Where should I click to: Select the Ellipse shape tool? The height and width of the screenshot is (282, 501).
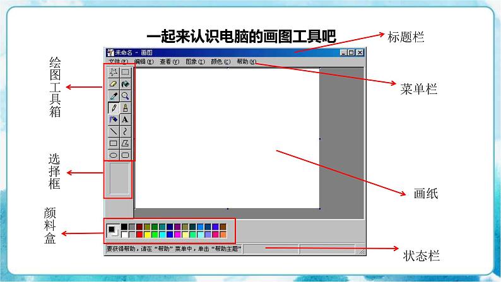click(x=114, y=155)
